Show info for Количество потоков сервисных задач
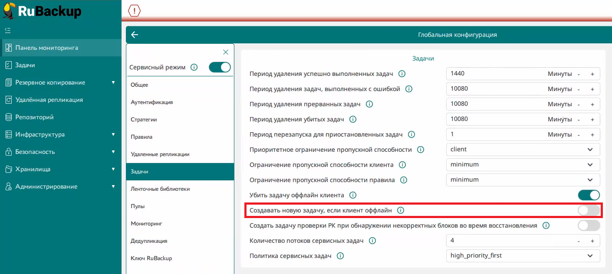 [372, 241]
